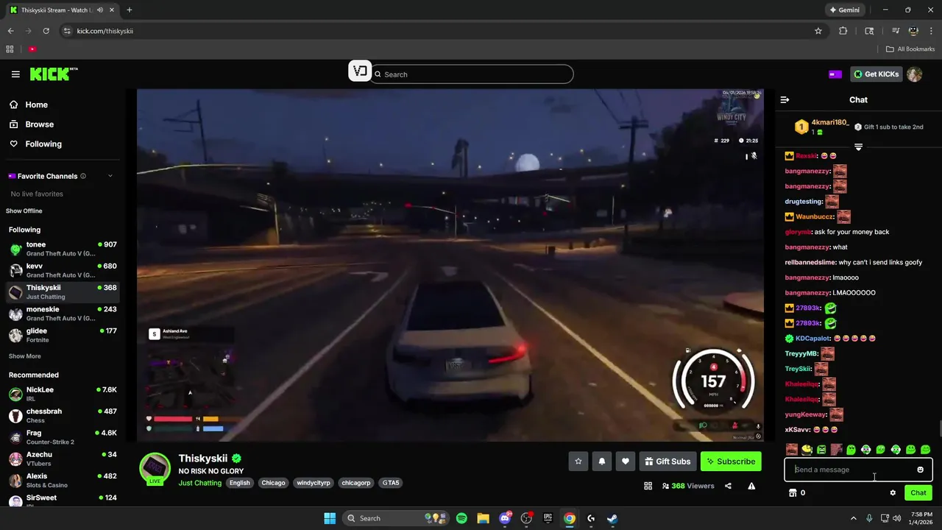Select the GTA5 tag
This screenshot has height=530, width=942.
tap(391, 483)
